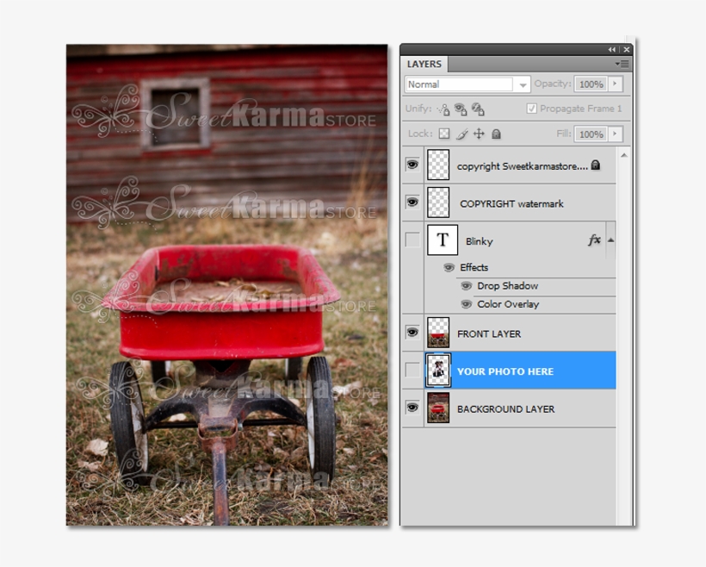Screen dimensions: 706x567
Task: Lock image pixels brush icon
Action: pos(461,134)
